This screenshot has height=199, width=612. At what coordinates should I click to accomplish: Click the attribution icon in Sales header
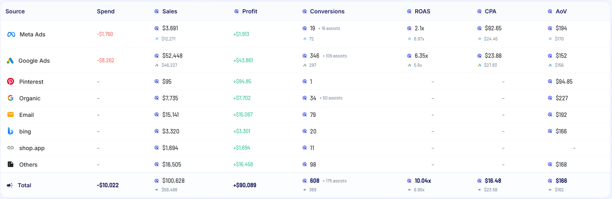tap(157, 12)
